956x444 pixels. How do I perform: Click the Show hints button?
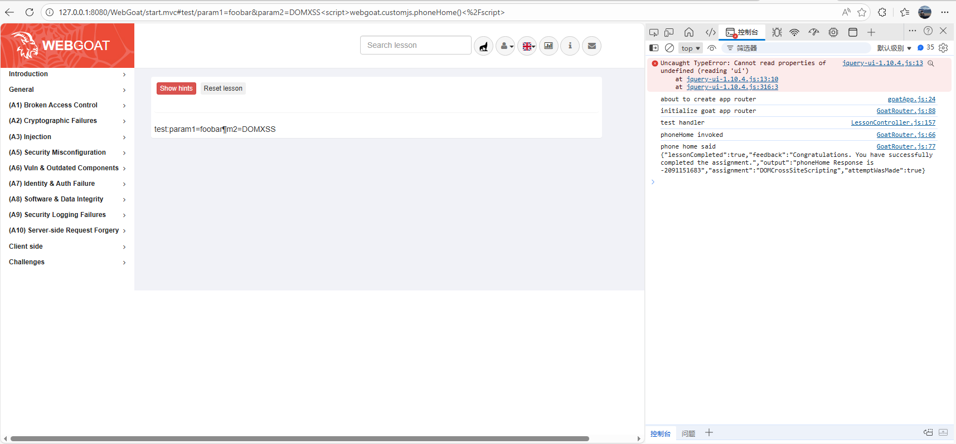(x=176, y=88)
